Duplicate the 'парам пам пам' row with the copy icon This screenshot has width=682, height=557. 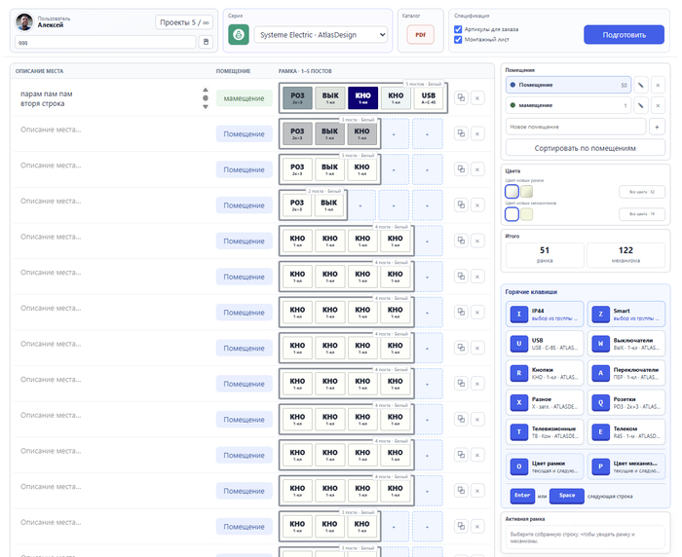pos(461,97)
